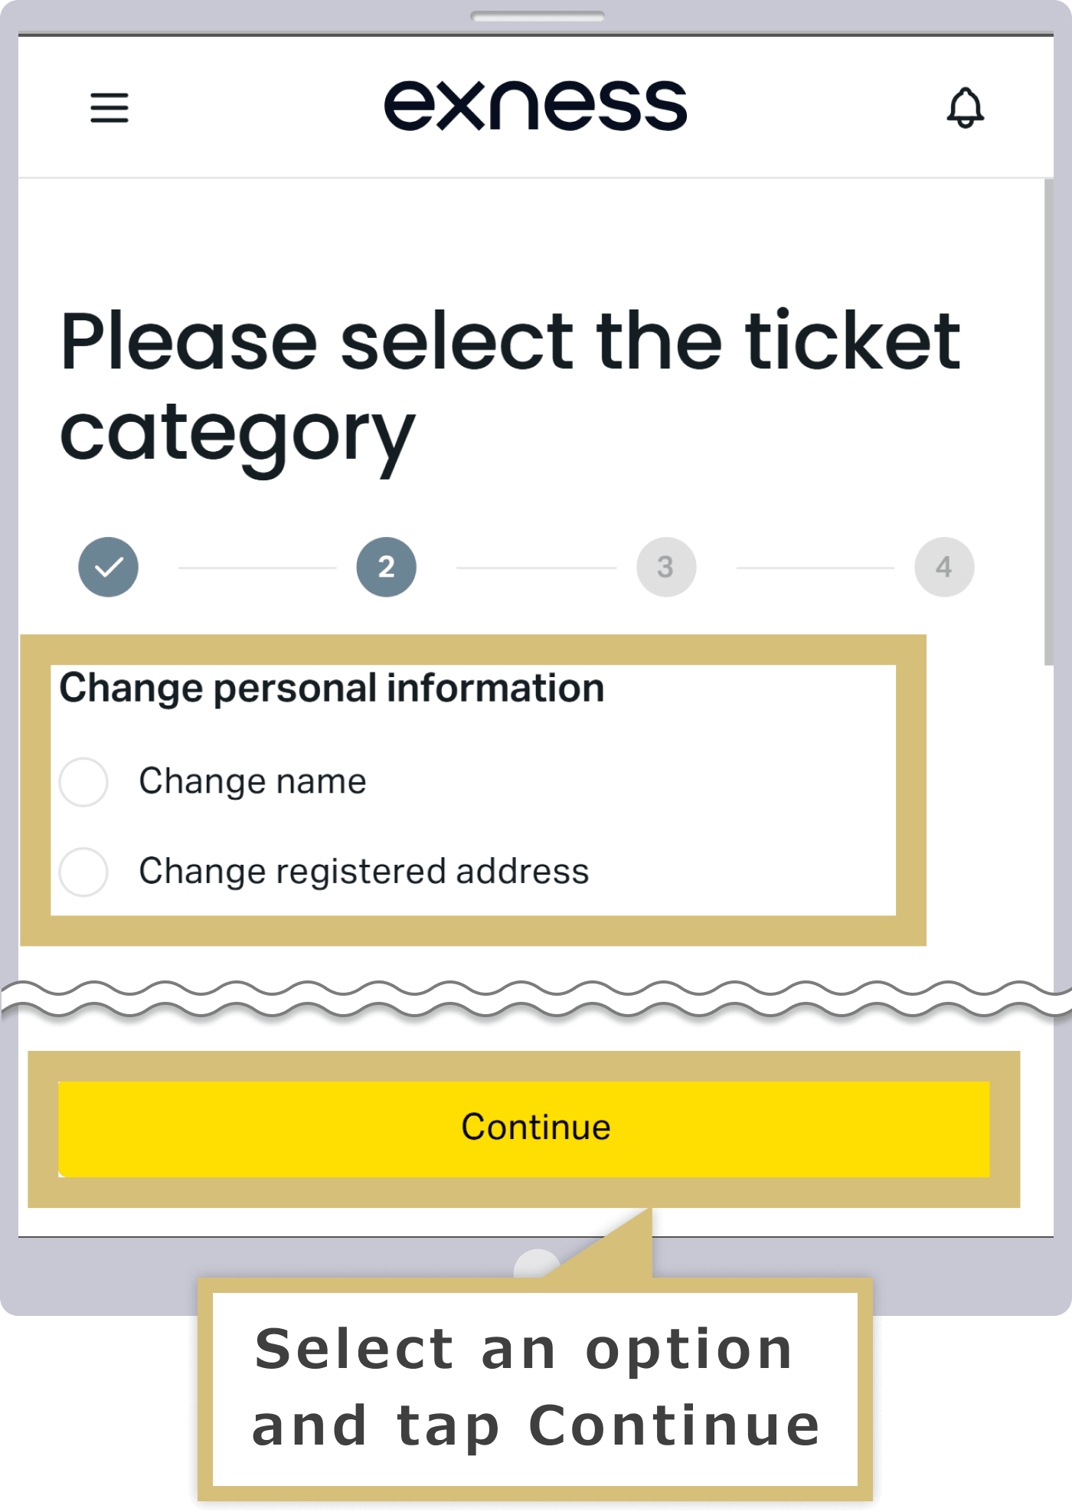Select the Change name radio button

[x=83, y=782]
